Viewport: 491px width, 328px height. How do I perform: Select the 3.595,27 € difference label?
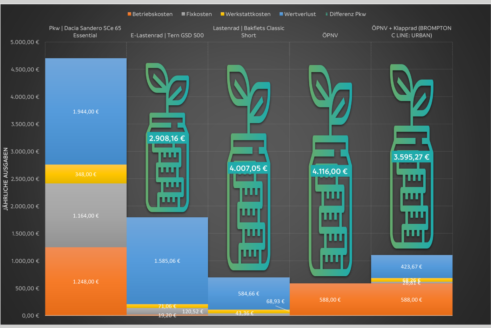point(411,157)
